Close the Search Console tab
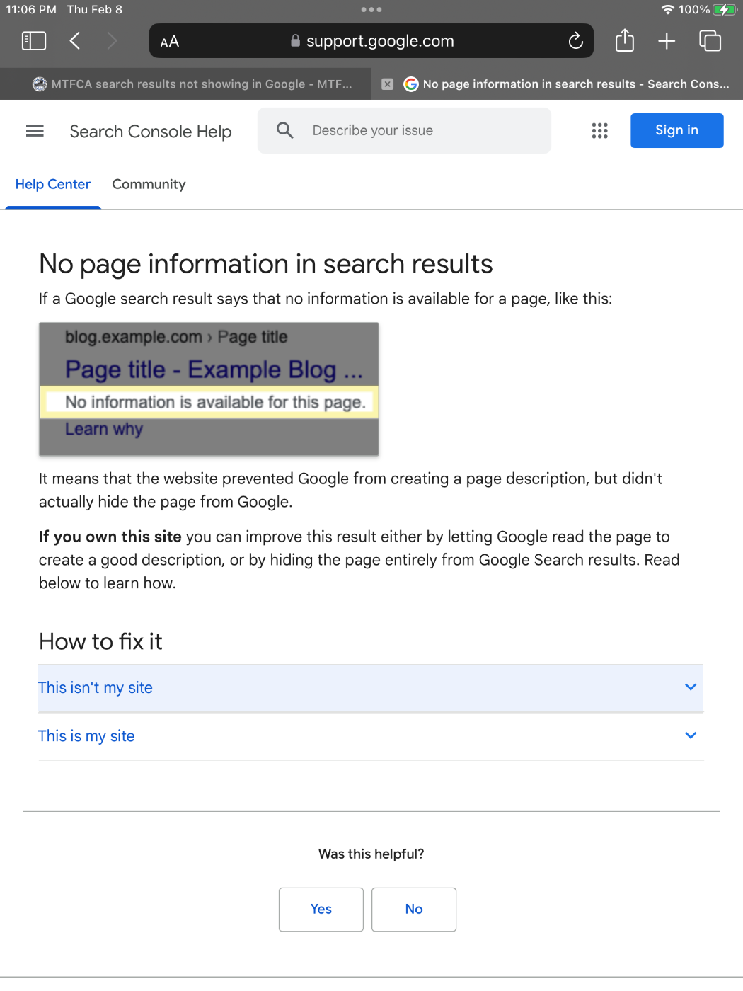This screenshot has width=743, height=991. (x=387, y=84)
